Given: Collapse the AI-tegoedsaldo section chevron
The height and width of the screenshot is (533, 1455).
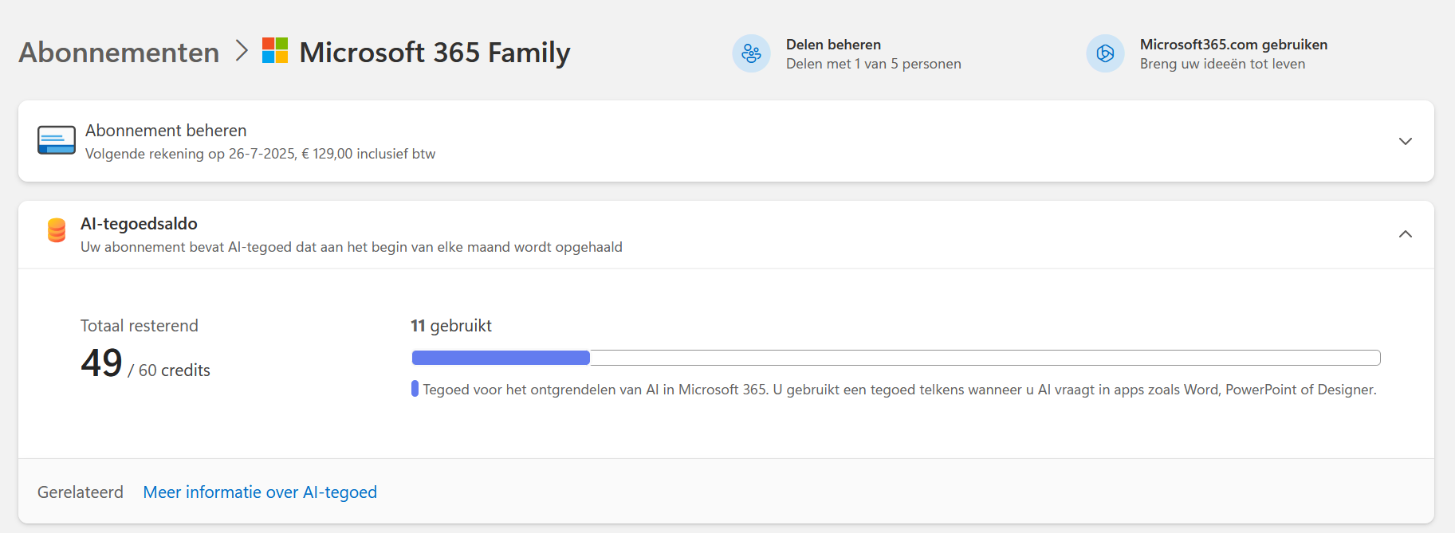Looking at the screenshot, I should click(1405, 234).
